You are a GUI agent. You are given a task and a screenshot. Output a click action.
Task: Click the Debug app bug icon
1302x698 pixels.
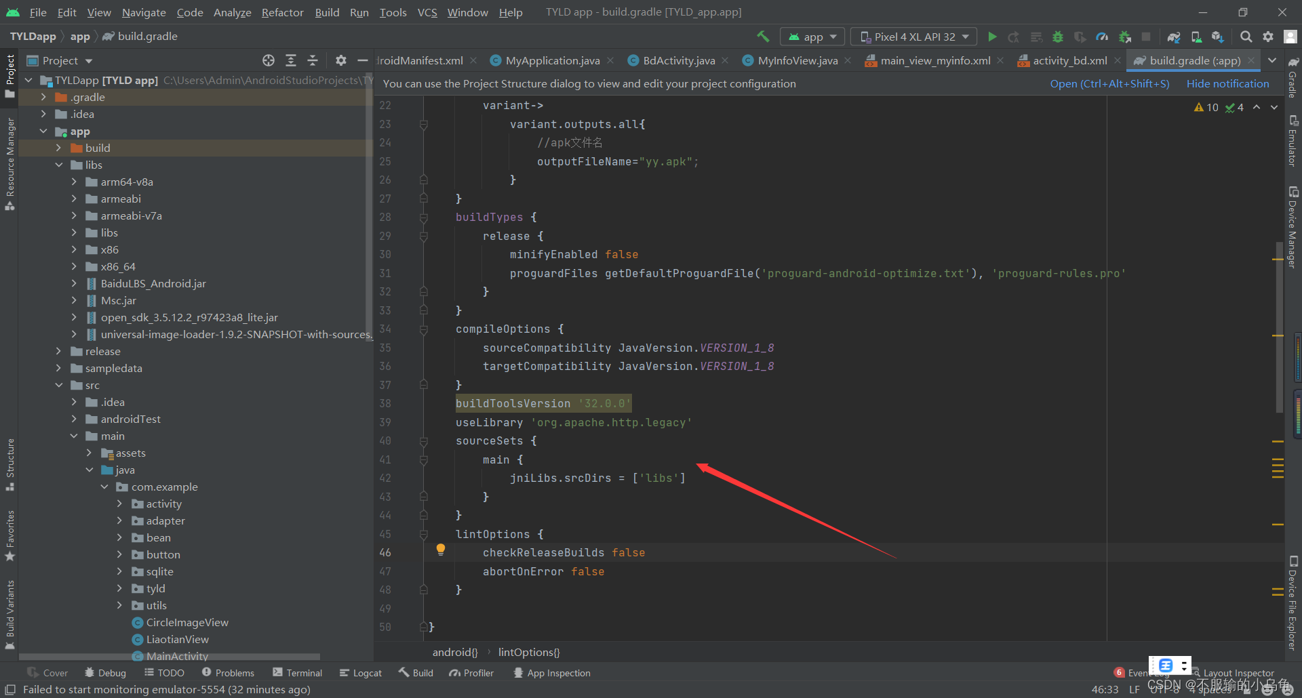pos(1058,37)
